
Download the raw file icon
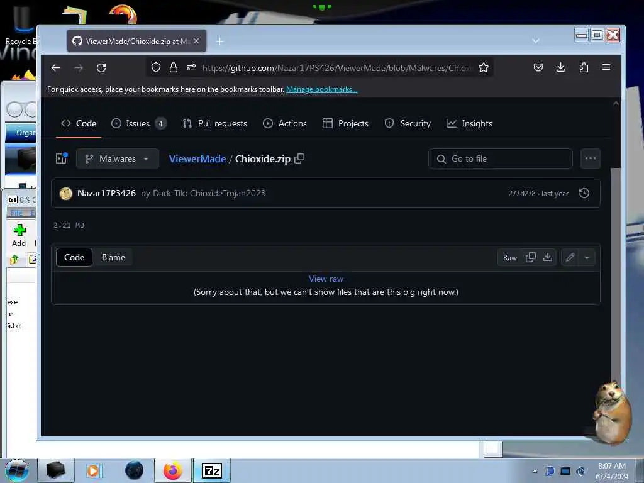(x=548, y=257)
